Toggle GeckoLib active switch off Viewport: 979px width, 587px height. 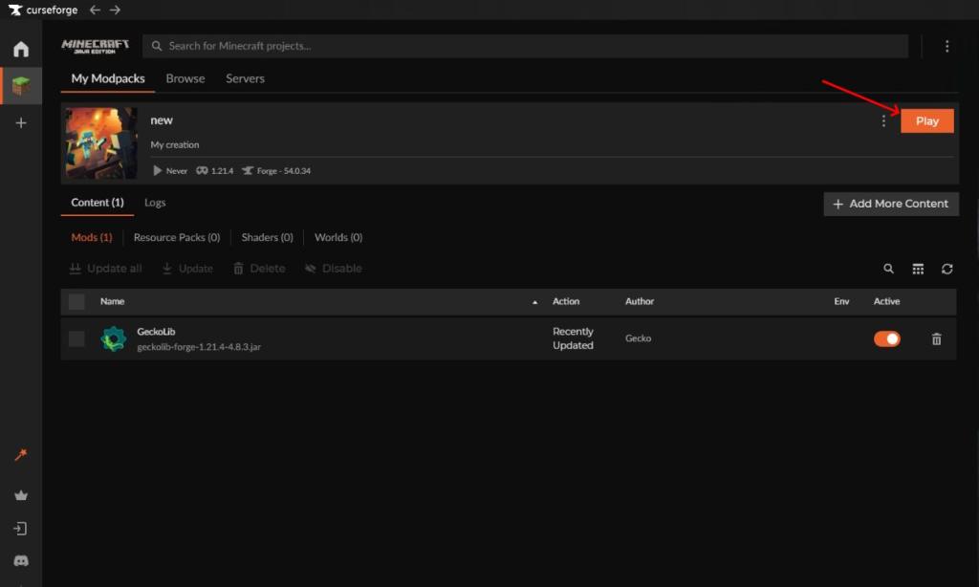pos(886,339)
